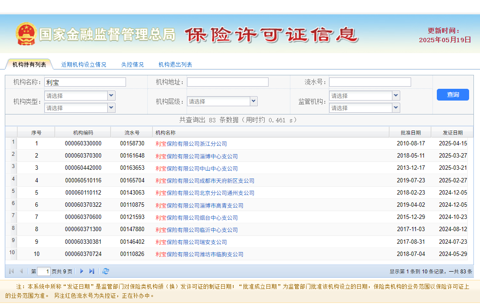Select cell with code 000060330000

point(83,143)
